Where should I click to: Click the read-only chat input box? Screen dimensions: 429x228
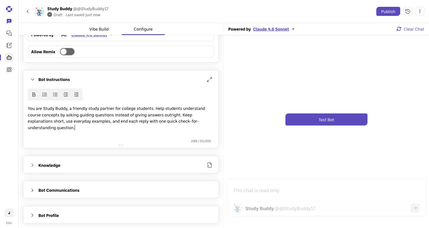pos(326,190)
